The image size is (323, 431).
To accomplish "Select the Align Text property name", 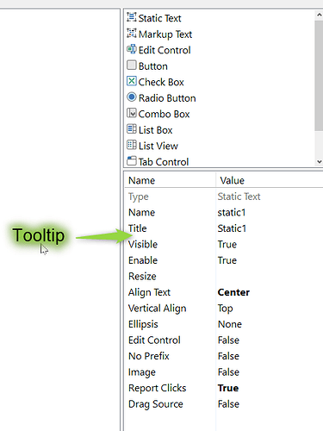I will 149,292.
